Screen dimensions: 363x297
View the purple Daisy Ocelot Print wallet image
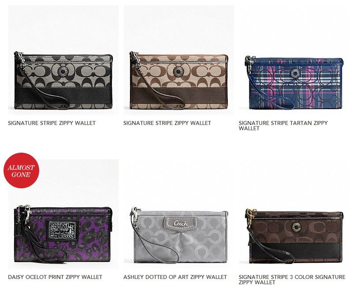coord(63,214)
